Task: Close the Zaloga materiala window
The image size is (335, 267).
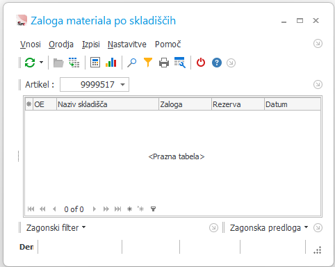Action: pos(316,21)
